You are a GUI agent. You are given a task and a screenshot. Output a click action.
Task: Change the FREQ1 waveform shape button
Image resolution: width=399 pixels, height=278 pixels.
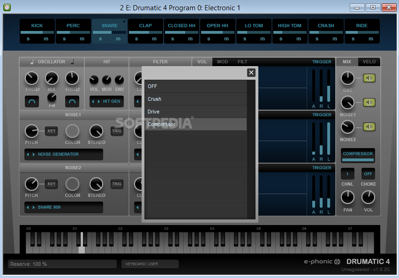[32, 101]
